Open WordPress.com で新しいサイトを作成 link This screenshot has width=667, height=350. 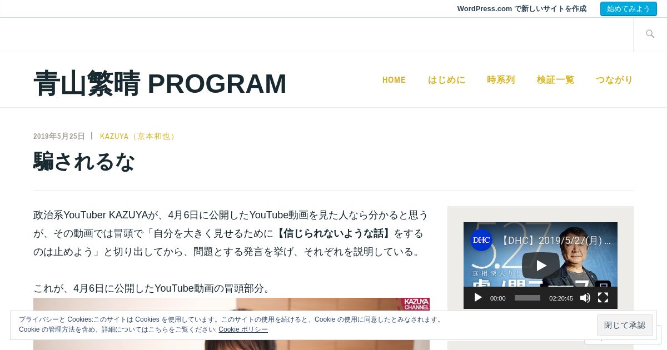point(521,9)
